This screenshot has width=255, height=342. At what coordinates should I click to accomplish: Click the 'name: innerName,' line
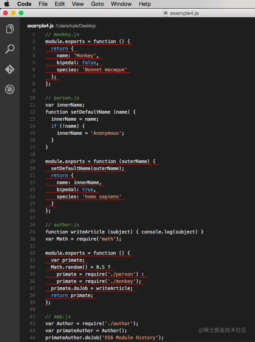coord(79,182)
